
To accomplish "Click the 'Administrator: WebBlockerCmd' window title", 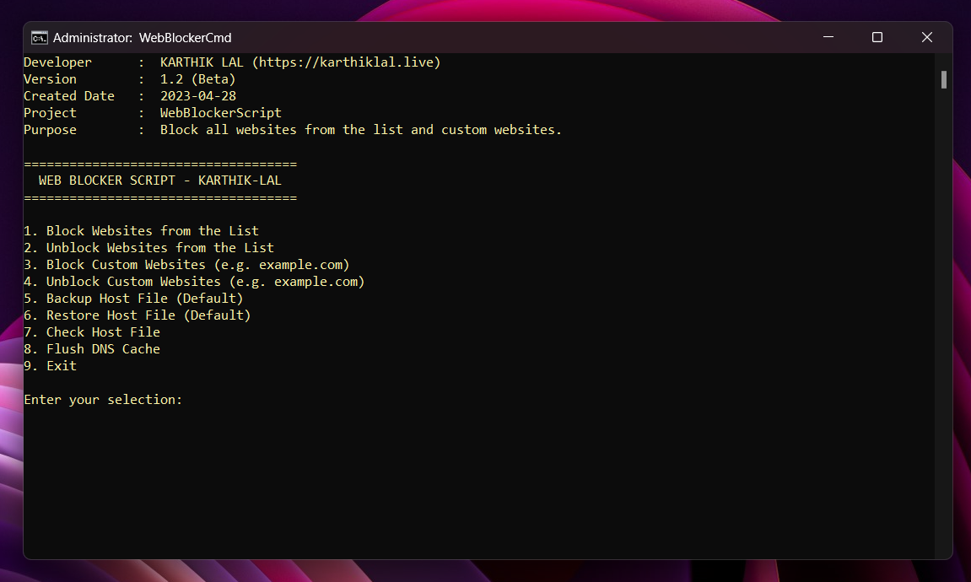I will click(x=143, y=38).
